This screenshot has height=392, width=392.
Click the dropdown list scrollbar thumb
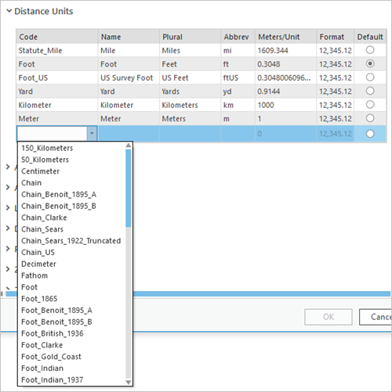click(129, 188)
